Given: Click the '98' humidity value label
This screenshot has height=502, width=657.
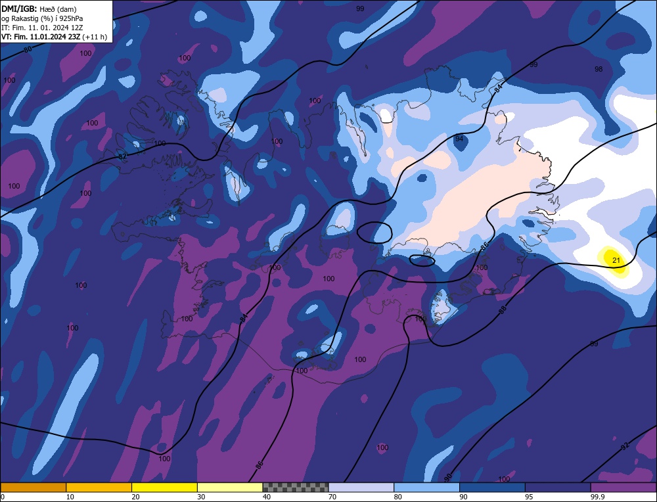Looking at the screenshot, I should (599, 69).
